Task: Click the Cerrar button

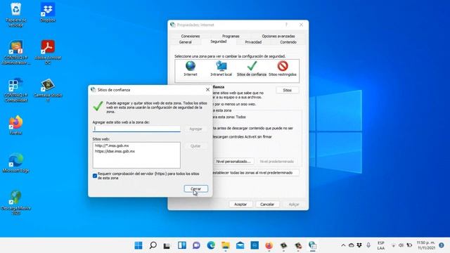Action: point(195,189)
